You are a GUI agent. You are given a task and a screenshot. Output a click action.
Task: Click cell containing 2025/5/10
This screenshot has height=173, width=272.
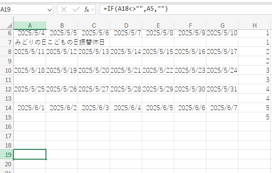click(x=223, y=33)
